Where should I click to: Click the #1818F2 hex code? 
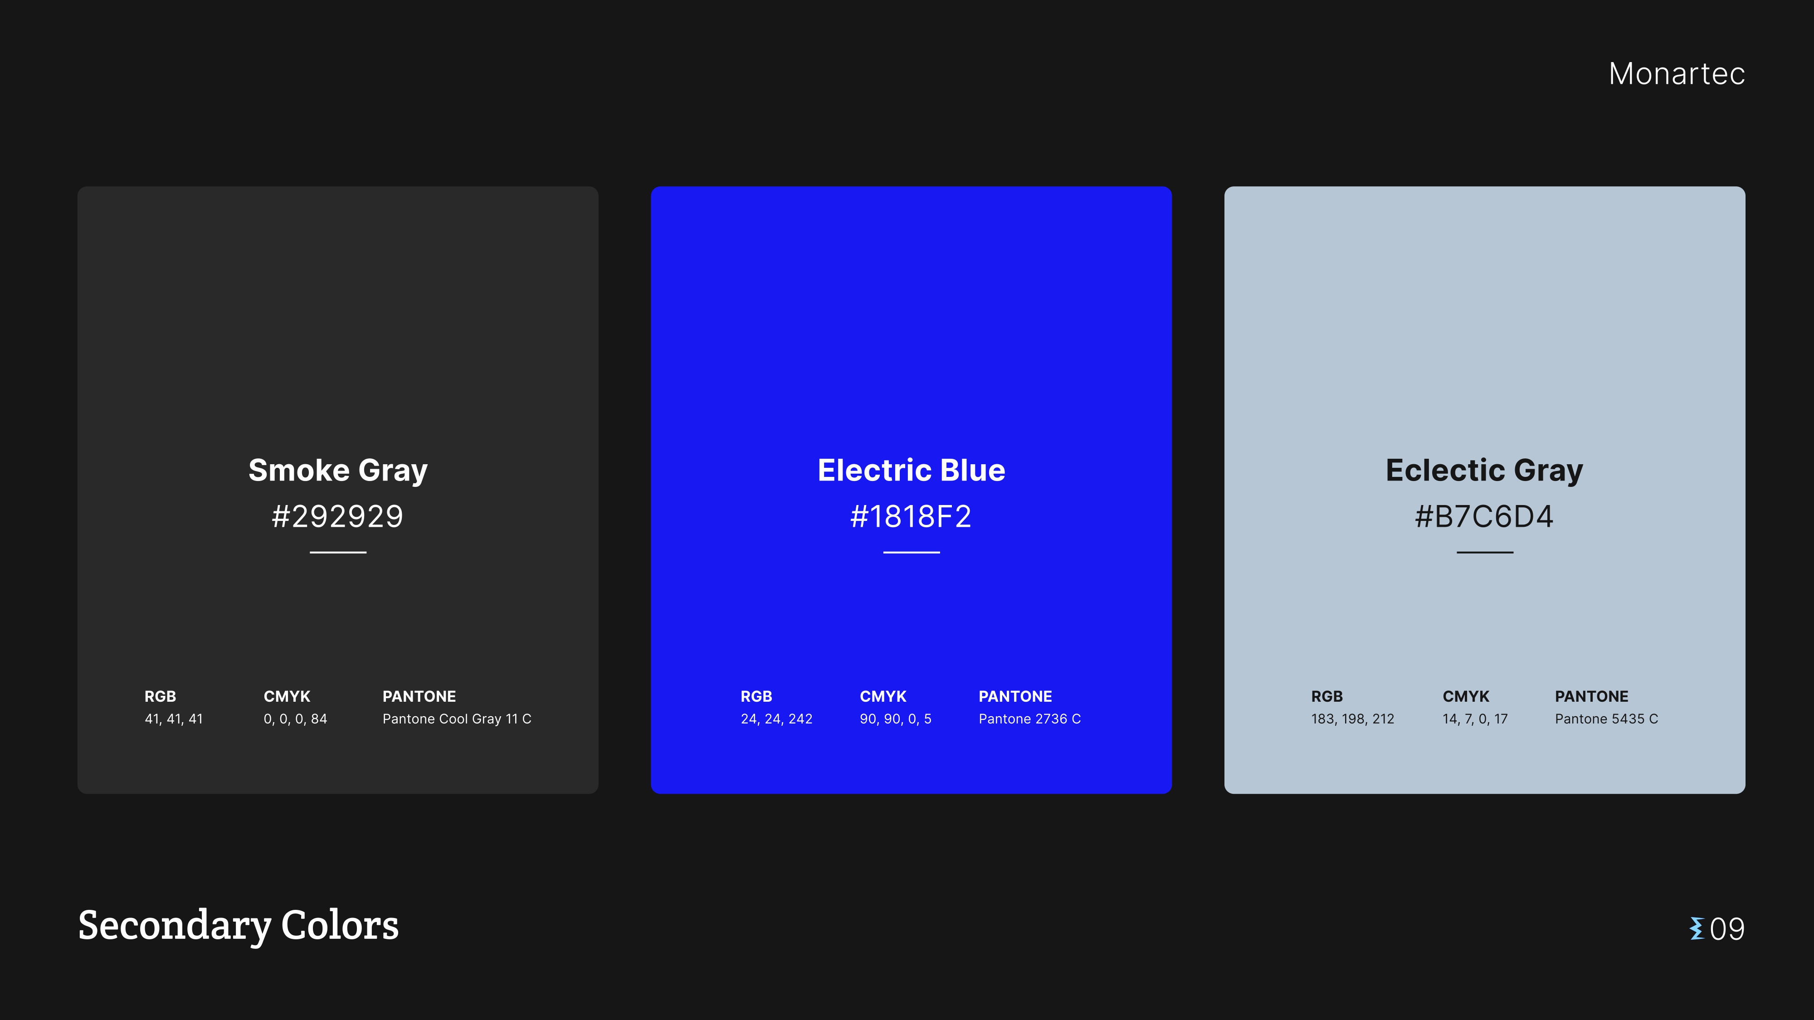[x=911, y=517]
